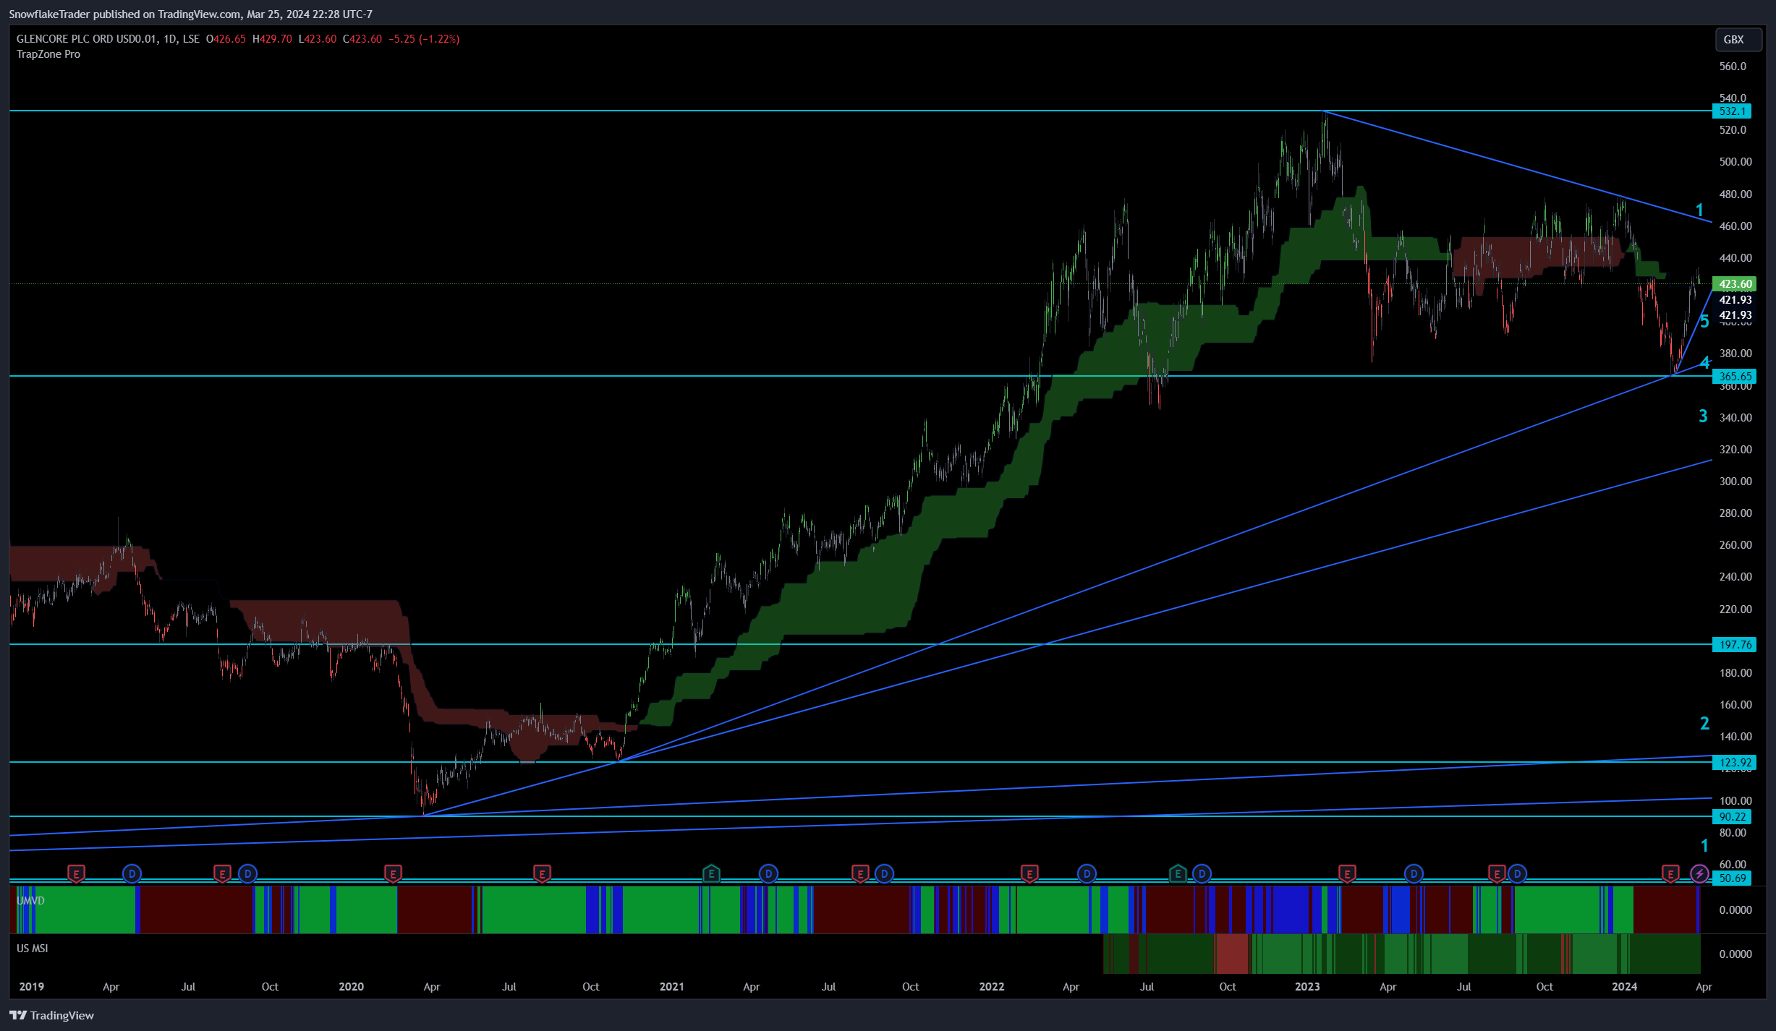The width and height of the screenshot is (1776, 1031).
Task: Click the 2020 label on time axis
Action: coord(351,986)
